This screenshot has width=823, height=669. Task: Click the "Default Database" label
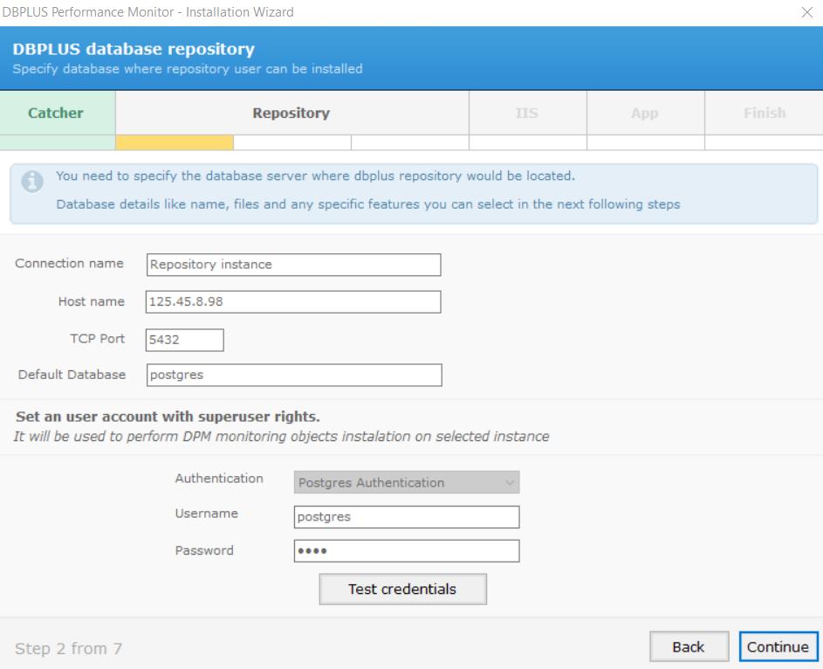[x=72, y=375]
